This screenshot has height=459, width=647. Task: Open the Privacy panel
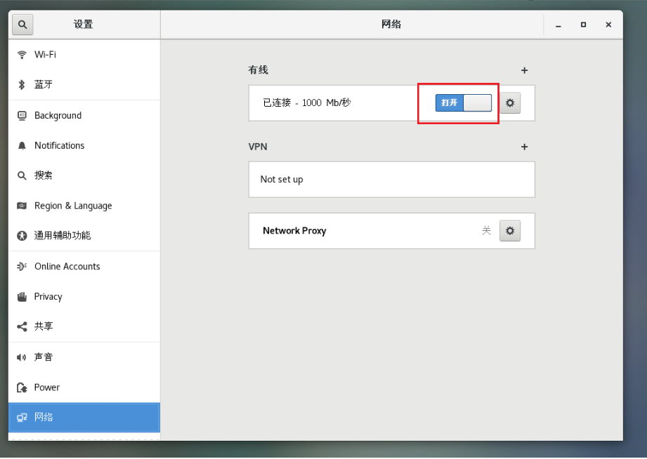[84, 296]
